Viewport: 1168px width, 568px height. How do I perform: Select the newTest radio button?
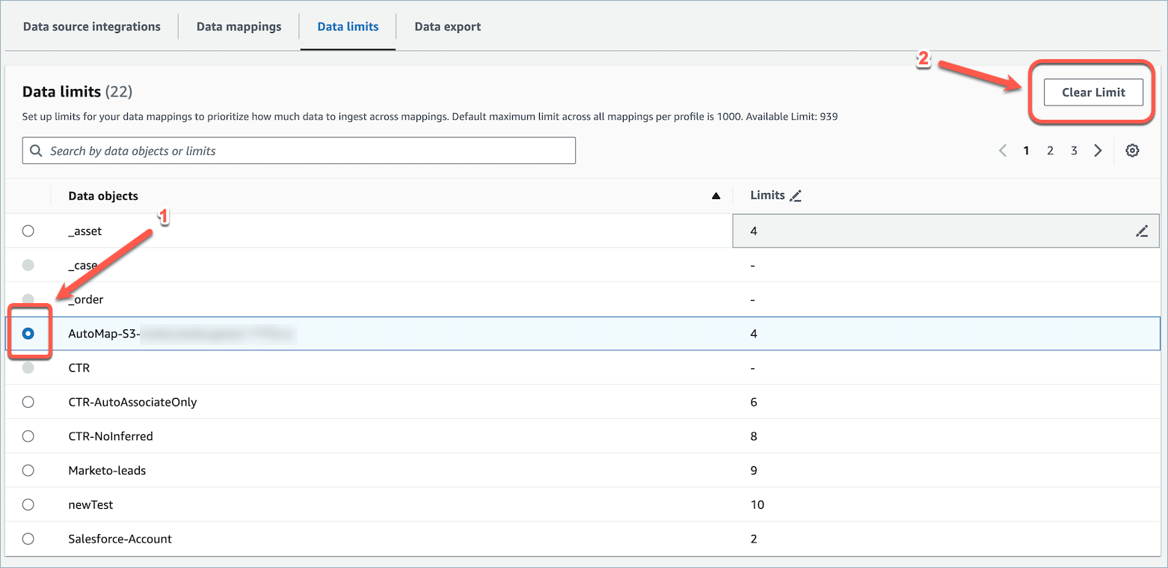(x=28, y=504)
